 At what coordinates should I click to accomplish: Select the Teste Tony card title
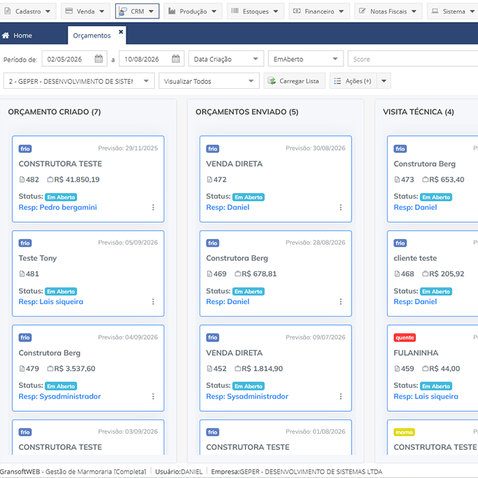click(x=38, y=258)
